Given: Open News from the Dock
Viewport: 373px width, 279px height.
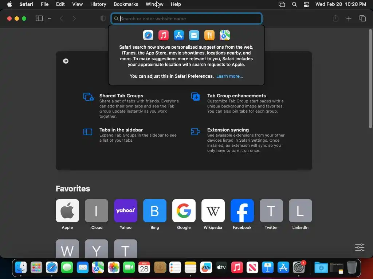Looking at the screenshot, I should click(252, 268).
